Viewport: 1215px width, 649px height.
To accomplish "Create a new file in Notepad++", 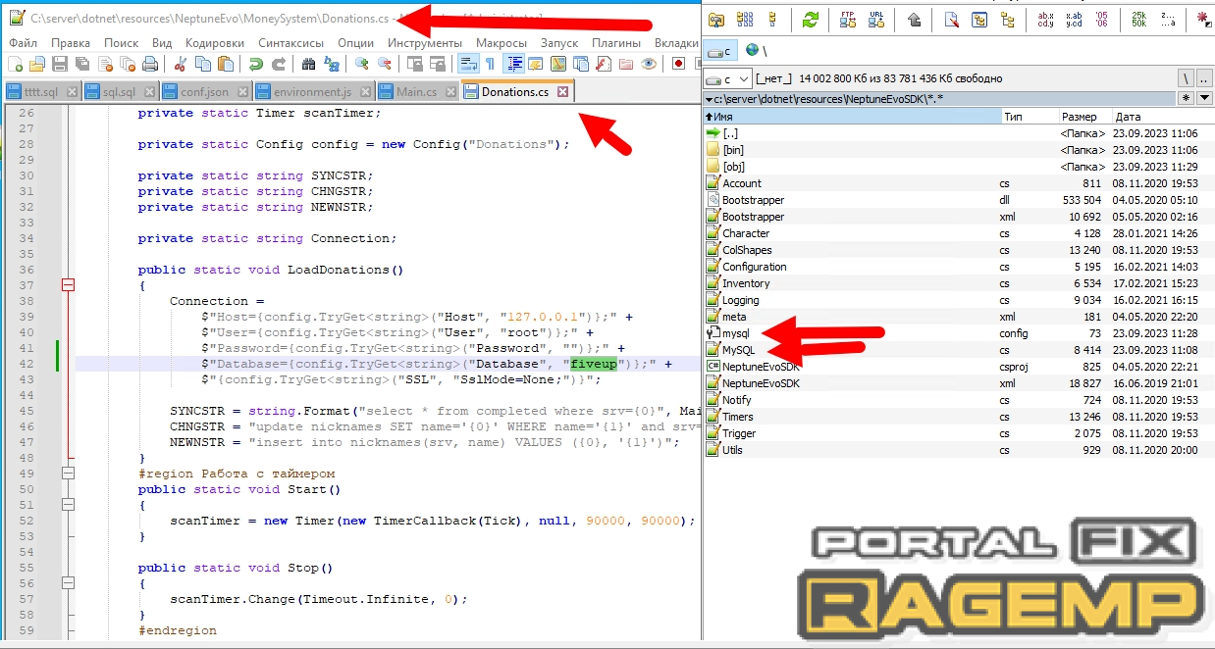I will [x=15, y=64].
